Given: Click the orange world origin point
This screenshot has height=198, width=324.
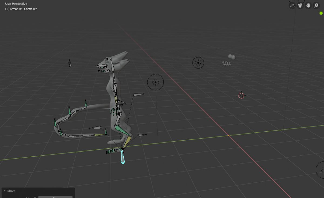Looking at the screenshot, I should pyautogui.click(x=229, y=135).
